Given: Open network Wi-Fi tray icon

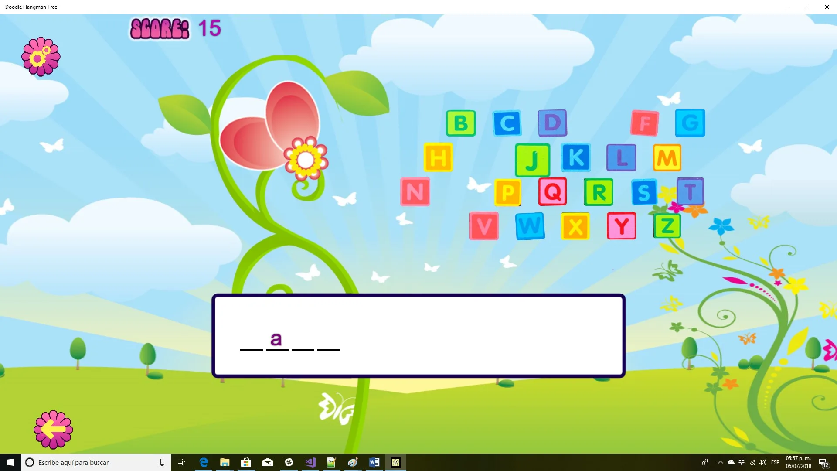Looking at the screenshot, I should point(752,462).
